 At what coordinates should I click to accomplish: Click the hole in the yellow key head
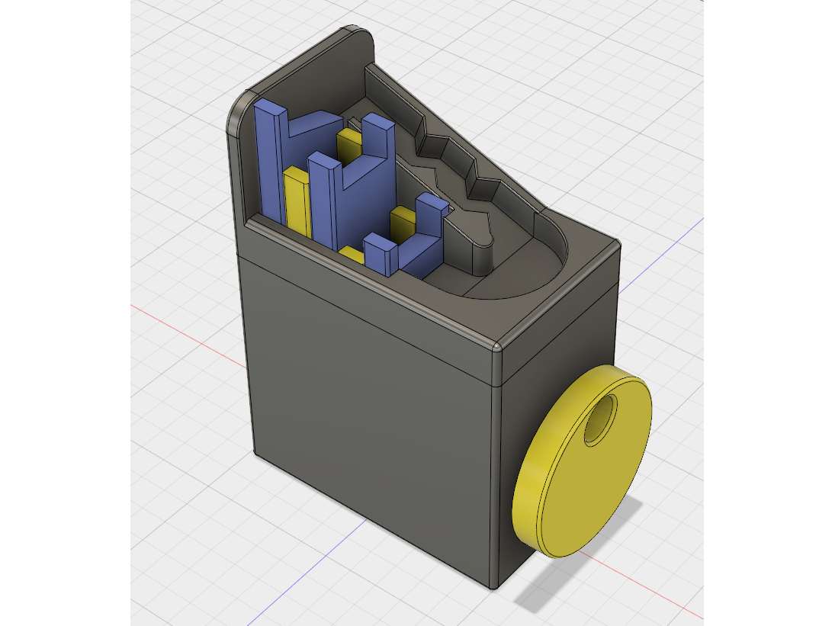(x=599, y=421)
